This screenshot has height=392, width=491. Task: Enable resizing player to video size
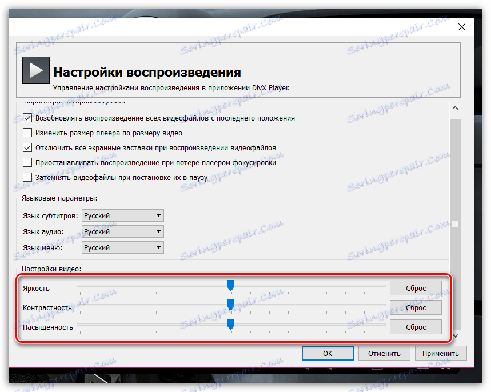click(27, 133)
